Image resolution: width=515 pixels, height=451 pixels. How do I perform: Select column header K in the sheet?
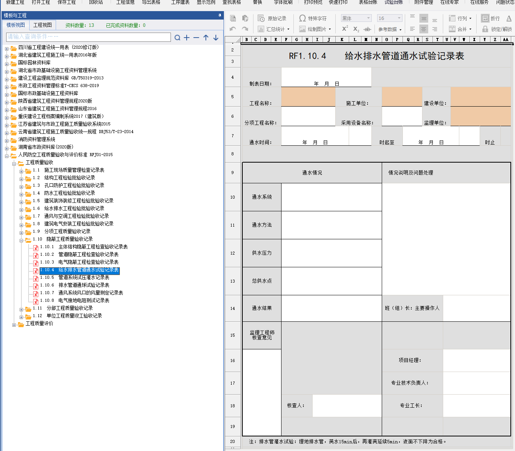tap(341, 40)
